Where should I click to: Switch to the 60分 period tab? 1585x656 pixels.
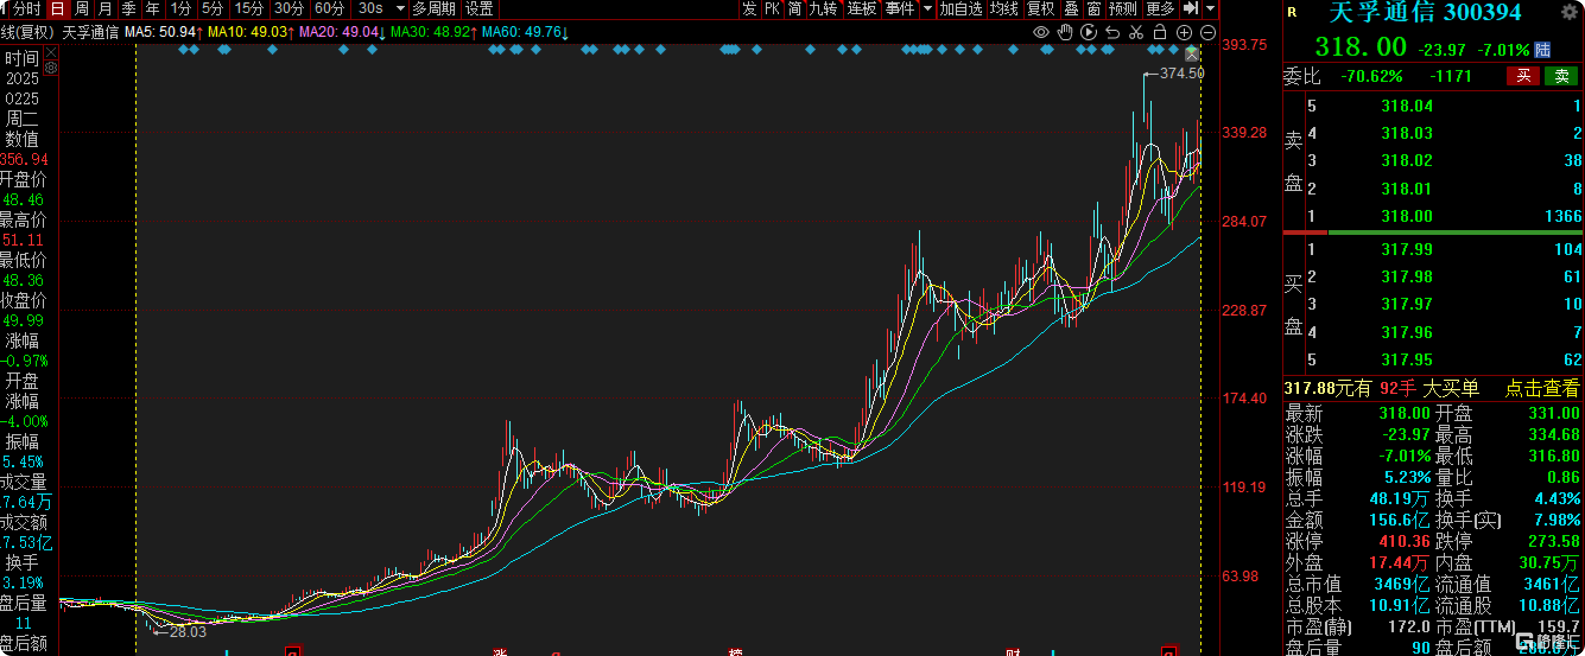(x=330, y=9)
